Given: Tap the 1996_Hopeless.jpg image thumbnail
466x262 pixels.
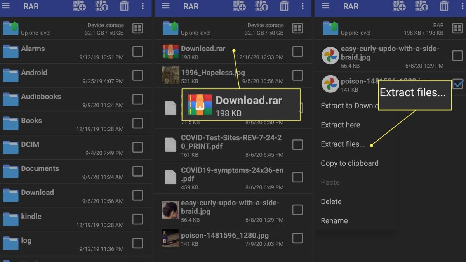Looking at the screenshot, I should [170, 75].
